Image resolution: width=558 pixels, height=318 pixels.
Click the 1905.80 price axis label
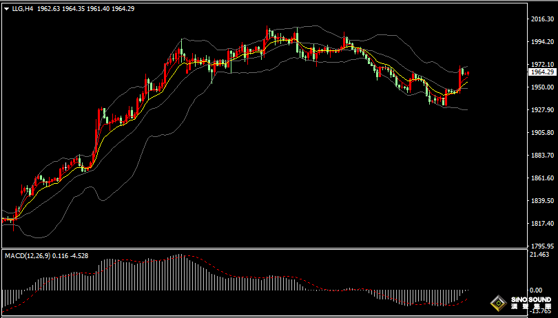[541, 133]
